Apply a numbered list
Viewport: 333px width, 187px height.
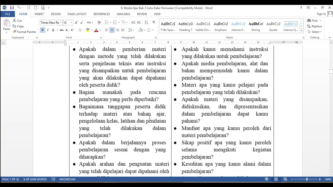(x=115, y=23)
